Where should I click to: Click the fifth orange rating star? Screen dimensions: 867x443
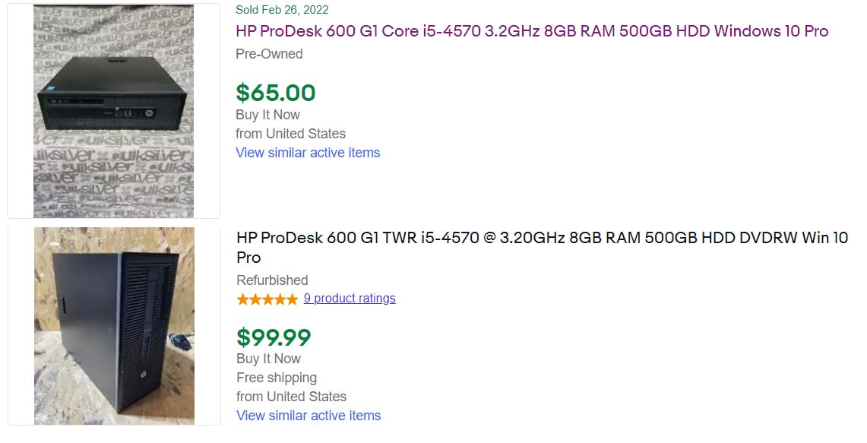(292, 299)
